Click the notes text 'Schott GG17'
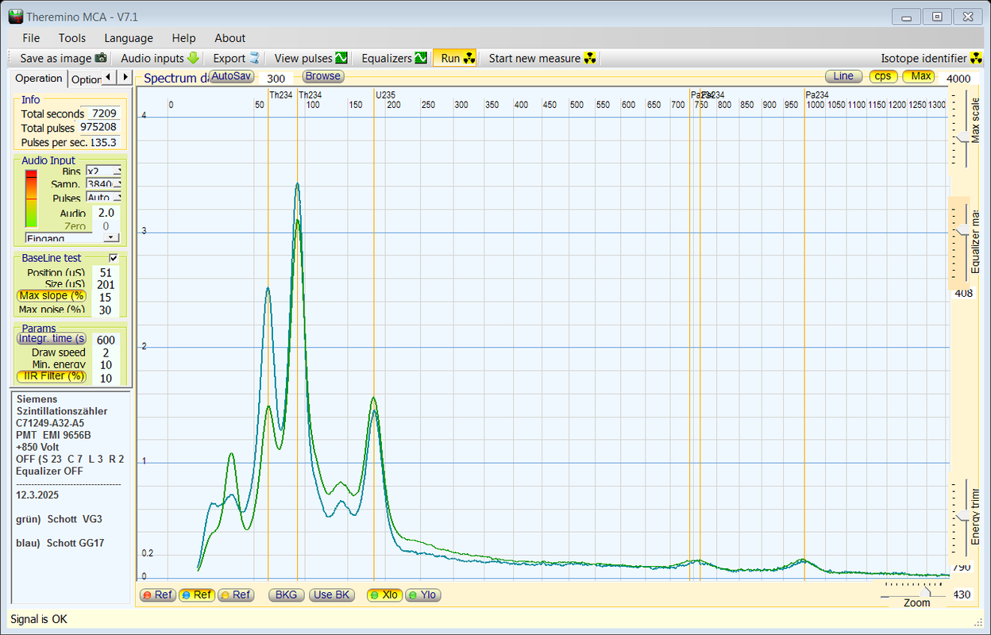991x635 pixels. click(x=75, y=543)
